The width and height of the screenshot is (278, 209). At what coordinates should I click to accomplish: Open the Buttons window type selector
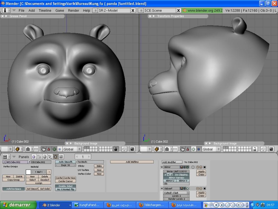pos(6,157)
